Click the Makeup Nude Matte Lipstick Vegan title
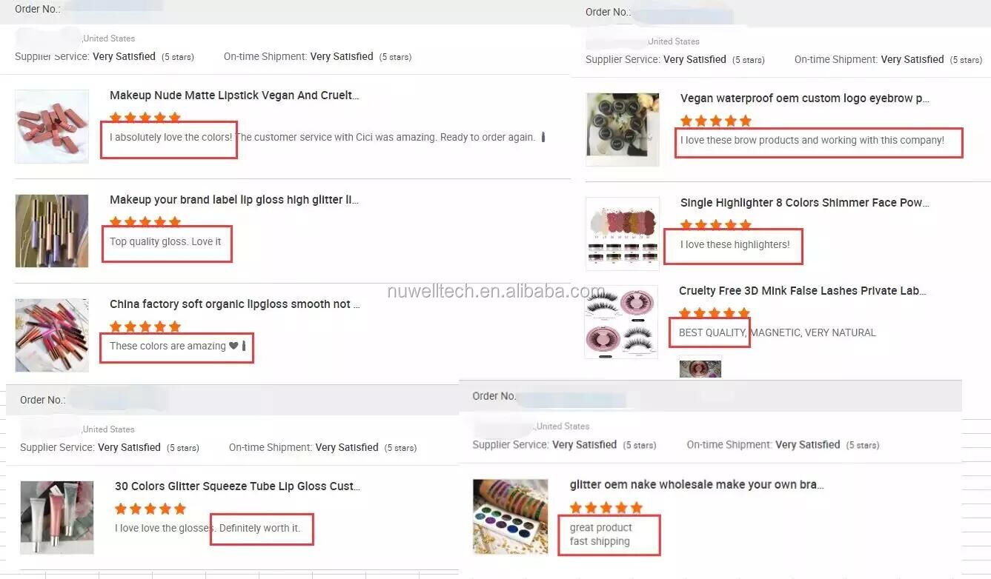 click(x=234, y=96)
